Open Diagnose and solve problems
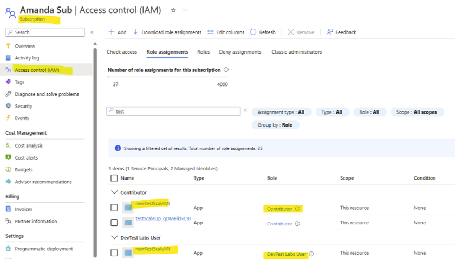455x259 pixels. pos(47,94)
